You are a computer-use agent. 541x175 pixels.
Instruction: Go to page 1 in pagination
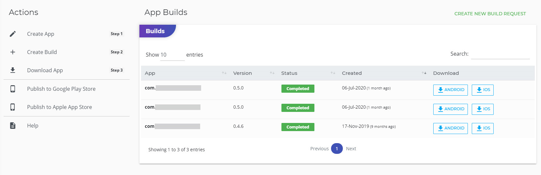click(337, 149)
